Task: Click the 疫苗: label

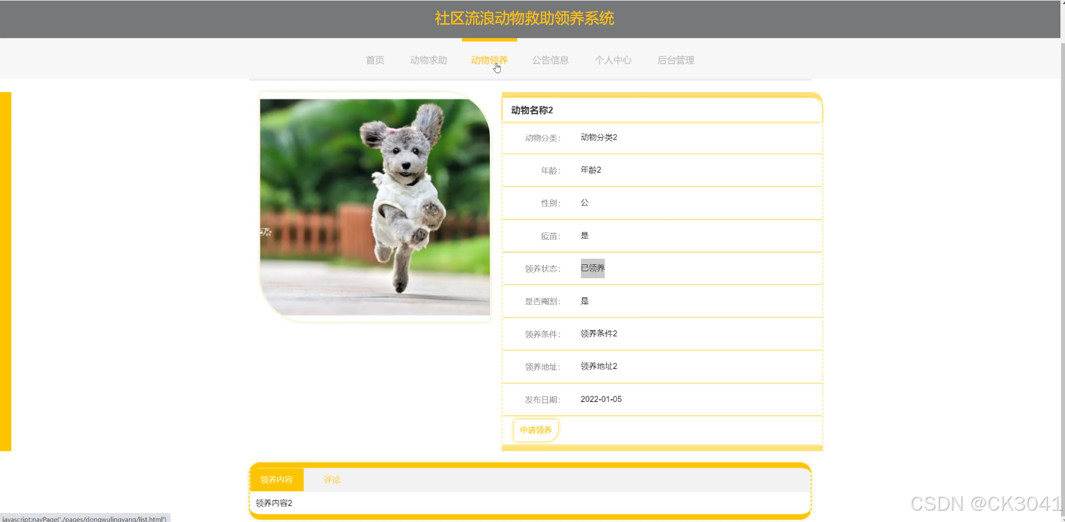Action: pos(550,236)
